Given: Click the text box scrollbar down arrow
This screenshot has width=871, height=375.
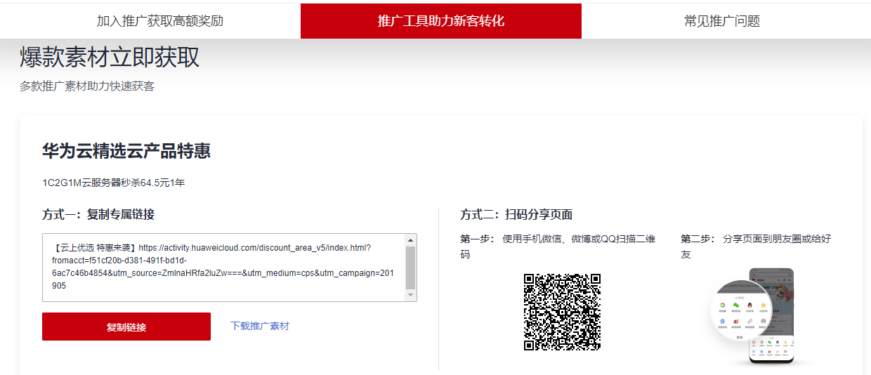Looking at the screenshot, I should click(411, 295).
